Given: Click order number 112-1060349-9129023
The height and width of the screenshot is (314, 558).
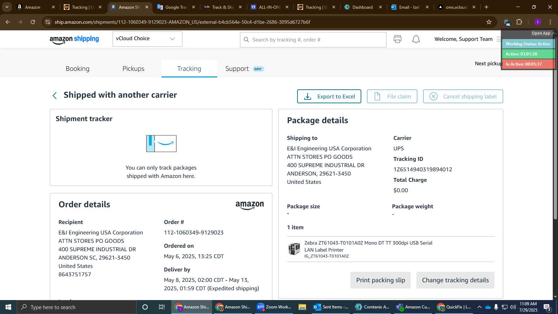Looking at the screenshot, I should tap(194, 232).
